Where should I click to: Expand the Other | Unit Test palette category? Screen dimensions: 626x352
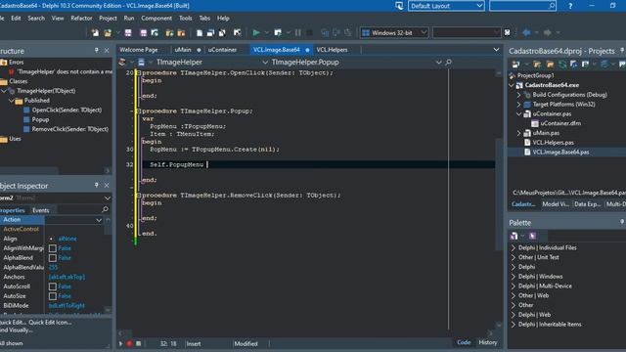click(x=514, y=257)
